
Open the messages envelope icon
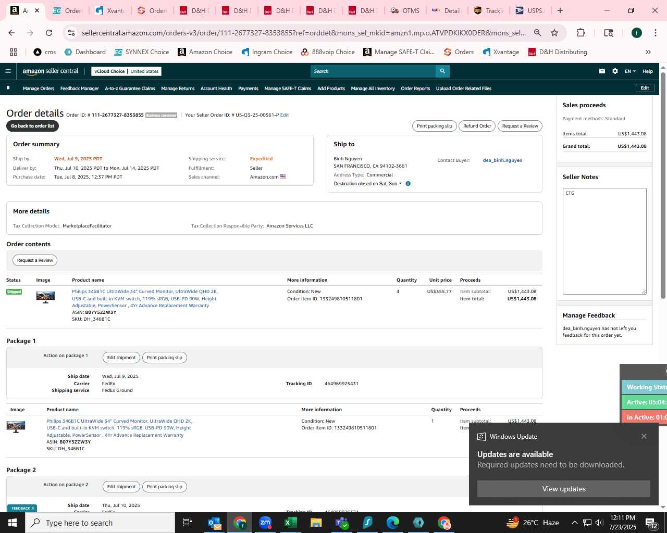pyautogui.click(x=602, y=71)
